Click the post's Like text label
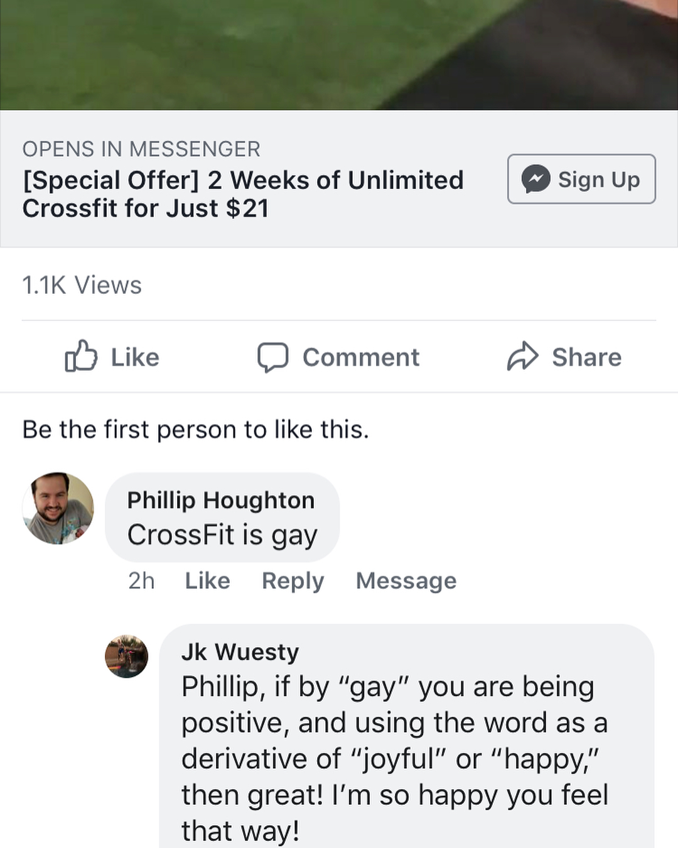 [135, 357]
